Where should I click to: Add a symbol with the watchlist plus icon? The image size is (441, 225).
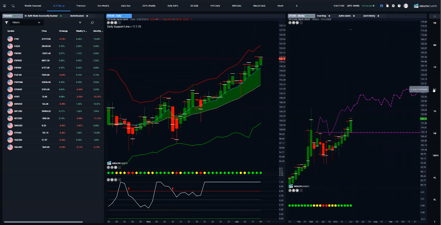80,23
